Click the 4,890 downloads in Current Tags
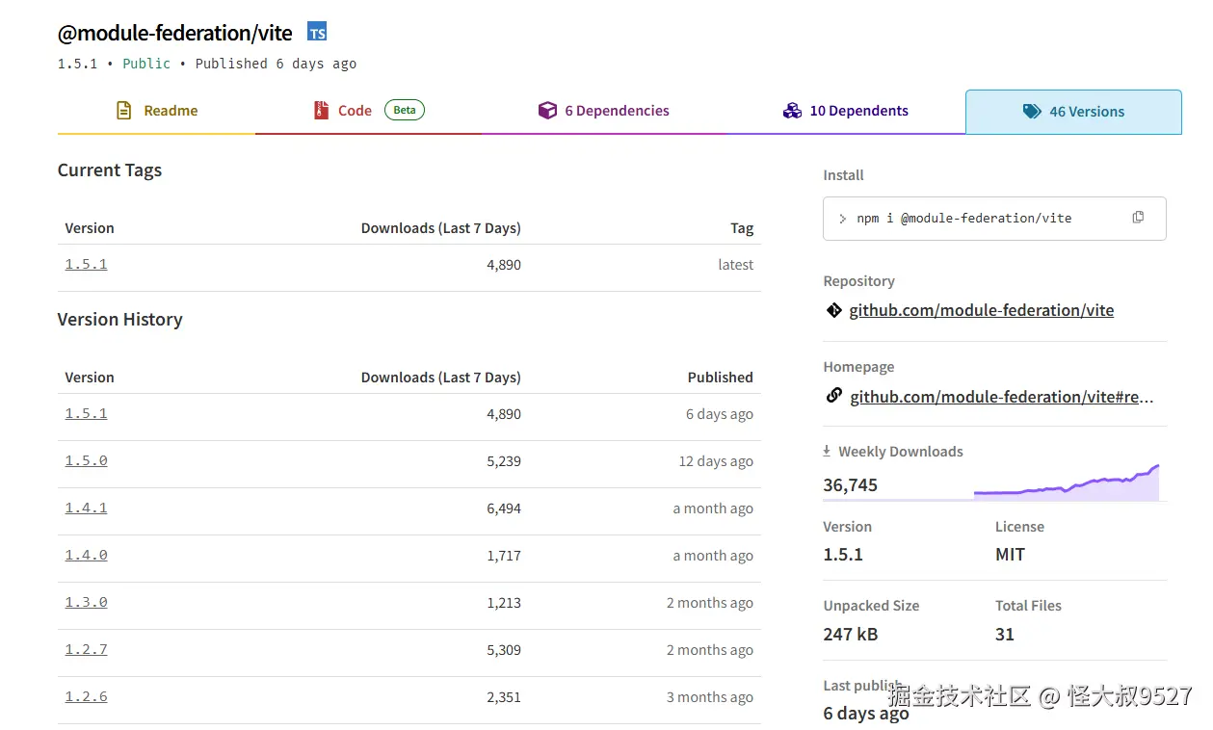1213x730 pixels. [x=504, y=265]
